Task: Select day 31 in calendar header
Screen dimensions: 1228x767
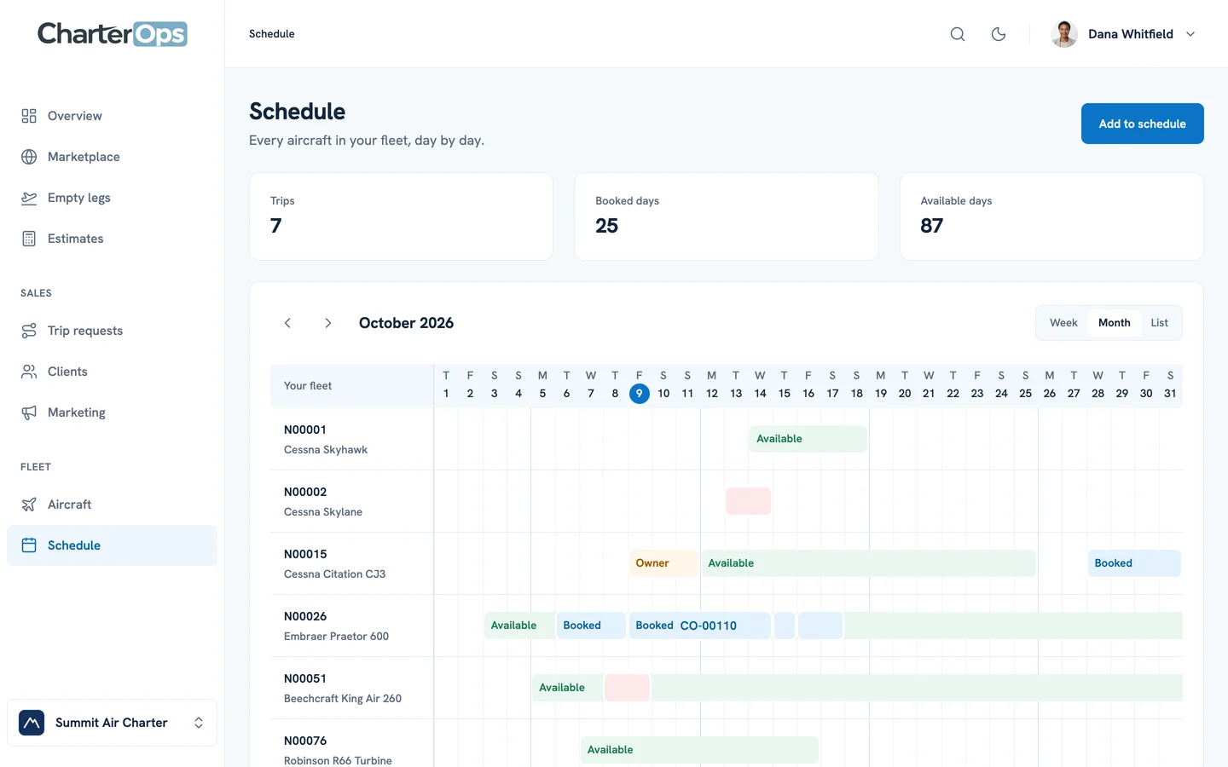Action: 1170,394
